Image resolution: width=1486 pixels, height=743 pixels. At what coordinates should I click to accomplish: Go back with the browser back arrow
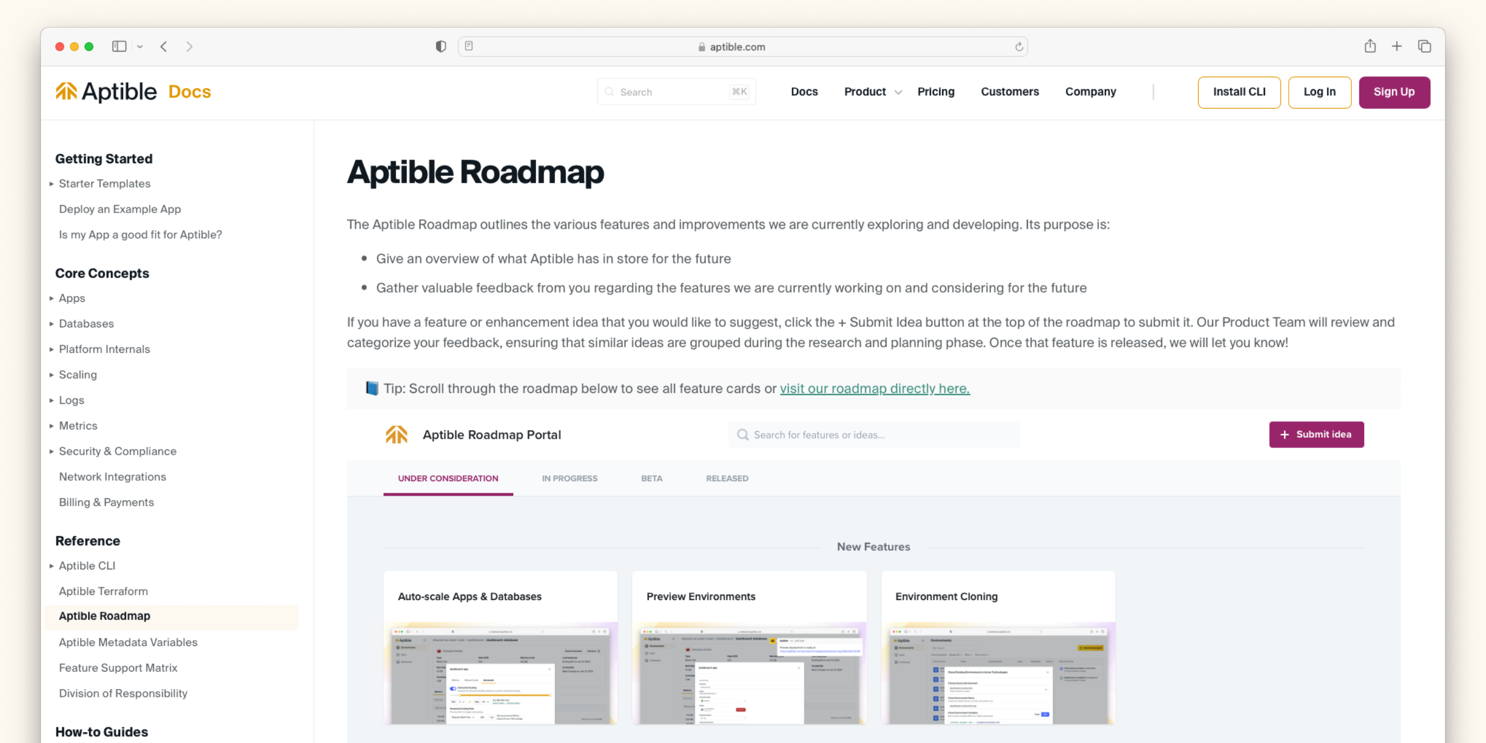[x=164, y=46]
